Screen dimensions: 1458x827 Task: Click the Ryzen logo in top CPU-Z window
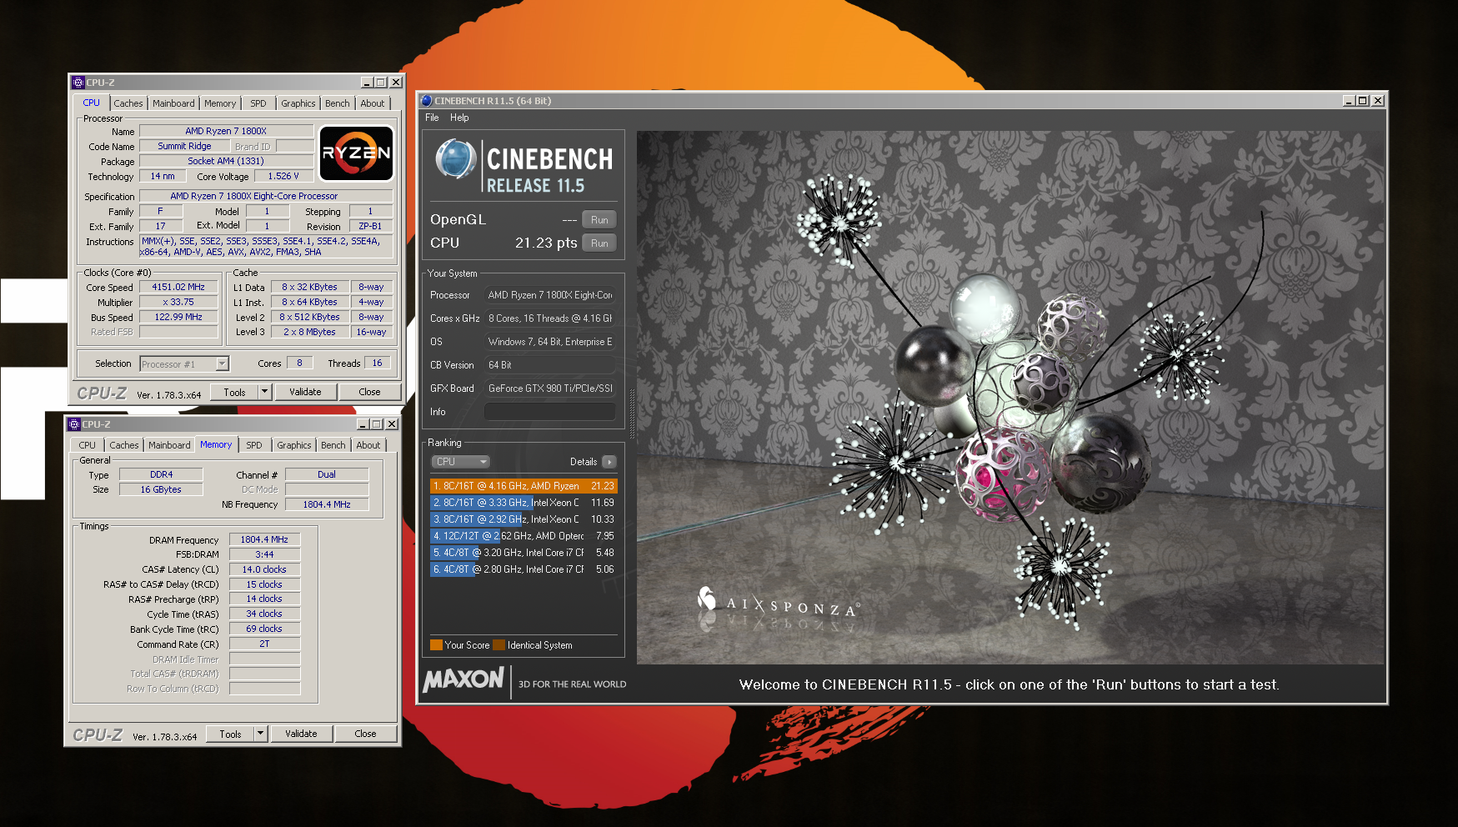[x=357, y=153]
